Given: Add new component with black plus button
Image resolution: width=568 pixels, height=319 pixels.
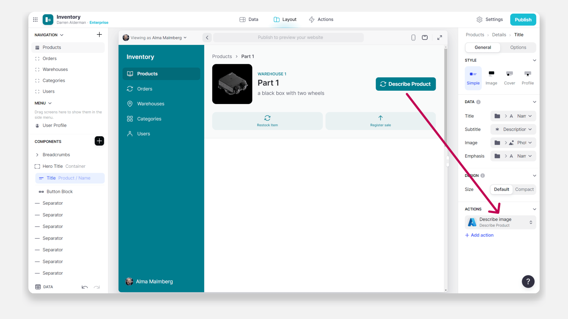Looking at the screenshot, I should point(99,141).
